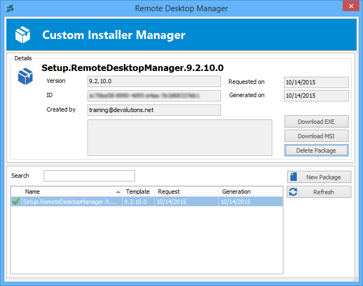Click the blue package icon in Details
Viewport: 363px width, 286px height.
(x=25, y=77)
